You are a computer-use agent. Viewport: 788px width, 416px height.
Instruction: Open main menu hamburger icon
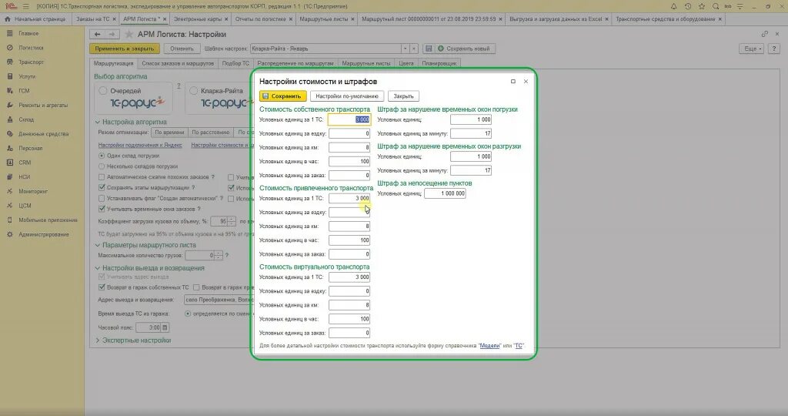25,6
